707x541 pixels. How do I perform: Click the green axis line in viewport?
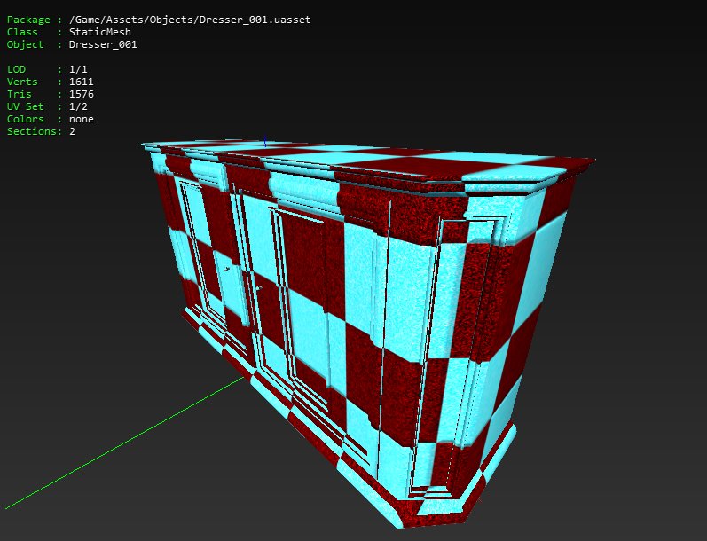[x=124, y=443]
